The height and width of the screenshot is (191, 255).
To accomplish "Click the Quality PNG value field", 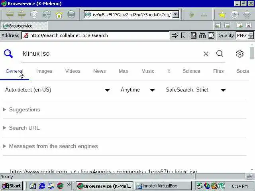I will click(x=242, y=35).
